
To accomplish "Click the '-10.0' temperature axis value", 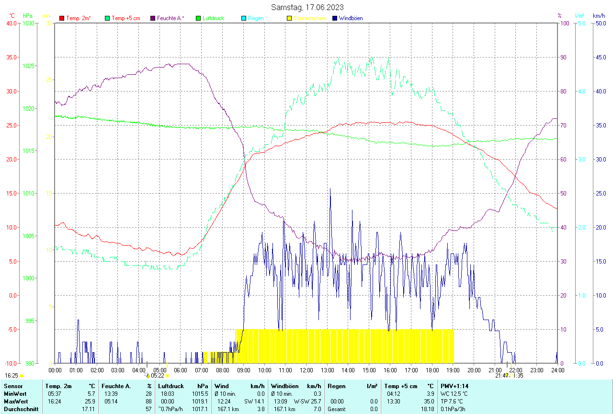I will (x=10, y=363).
